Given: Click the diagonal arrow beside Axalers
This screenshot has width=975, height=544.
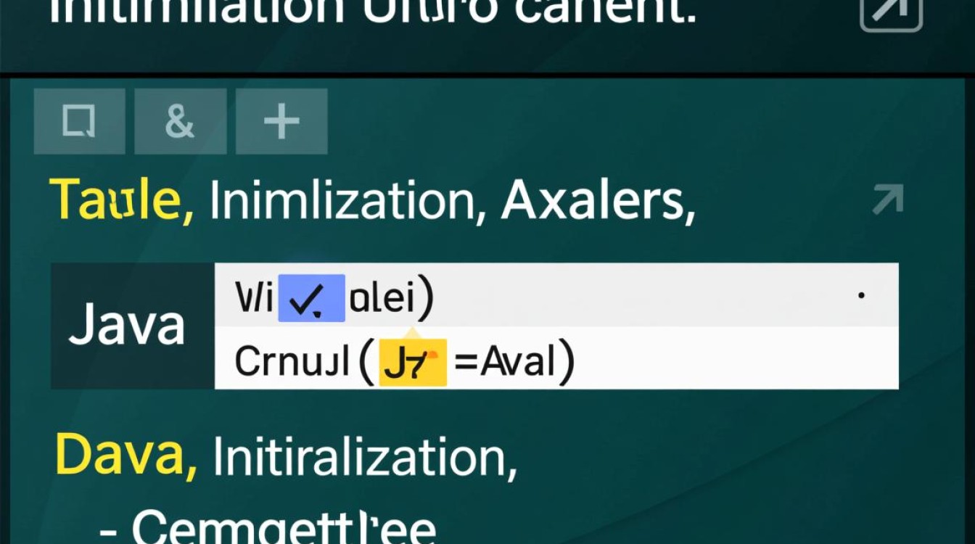Looking at the screenshot, I should coord(888,199).
